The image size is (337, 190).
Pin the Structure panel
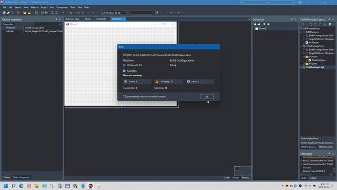pos(292,19)
